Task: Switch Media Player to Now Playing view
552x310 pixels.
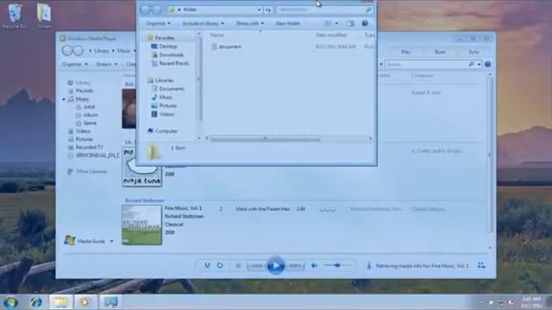Action: 481,265
